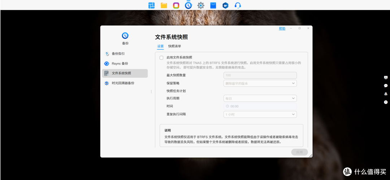This screenshot has width=390, height=180.
Task: Switch to the 设置 tab
Action: (x=160, y=46)
